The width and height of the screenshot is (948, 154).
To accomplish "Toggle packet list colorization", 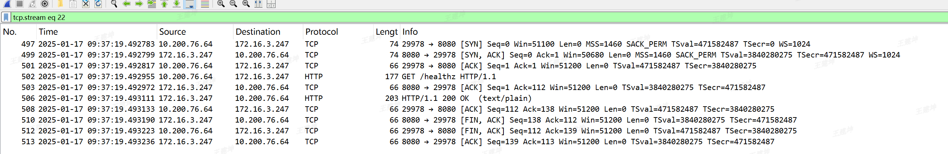I will (x=205, y=4).
